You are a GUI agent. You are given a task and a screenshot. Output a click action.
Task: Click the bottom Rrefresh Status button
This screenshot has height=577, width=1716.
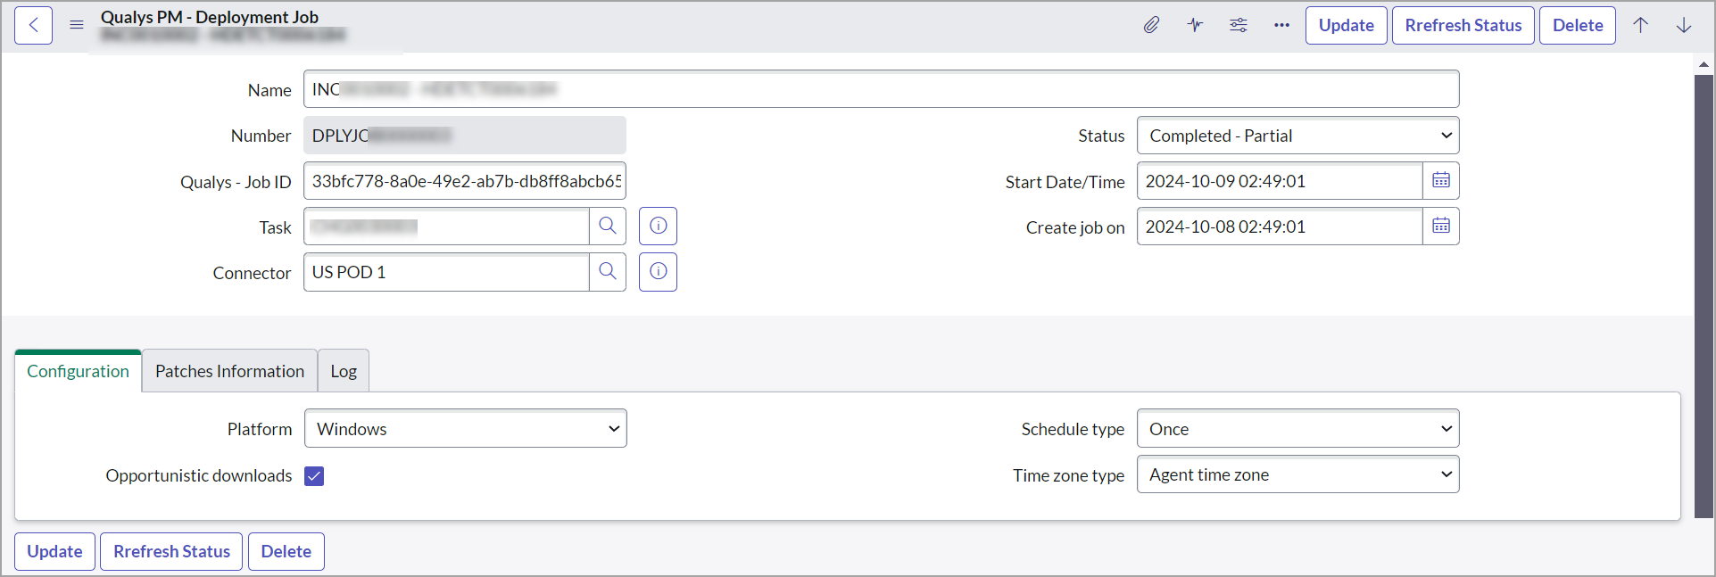click(171, 551)
